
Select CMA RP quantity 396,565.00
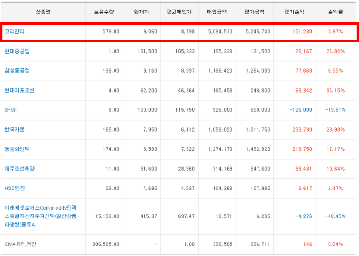[x=106, y=244]
